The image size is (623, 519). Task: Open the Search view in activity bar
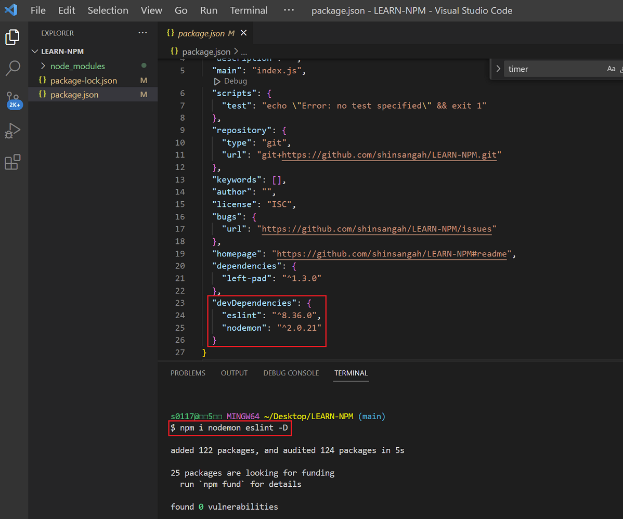[12, 68]
